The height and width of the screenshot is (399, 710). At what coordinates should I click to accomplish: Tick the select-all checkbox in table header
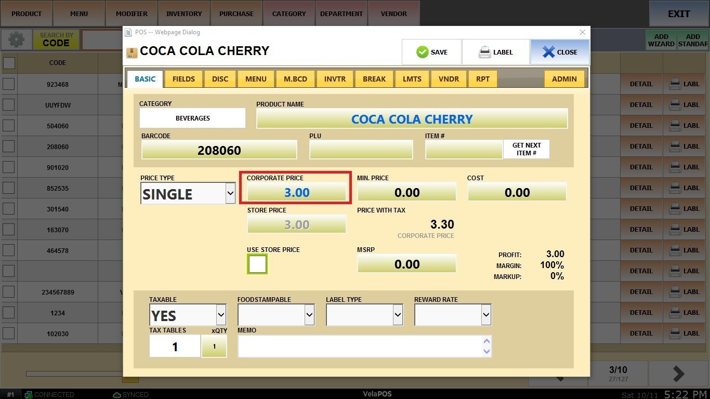(9, 63)
